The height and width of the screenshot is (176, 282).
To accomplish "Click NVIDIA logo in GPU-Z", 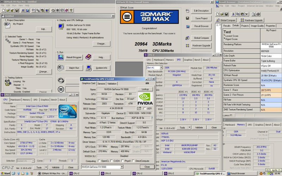I will coord(145,99).
